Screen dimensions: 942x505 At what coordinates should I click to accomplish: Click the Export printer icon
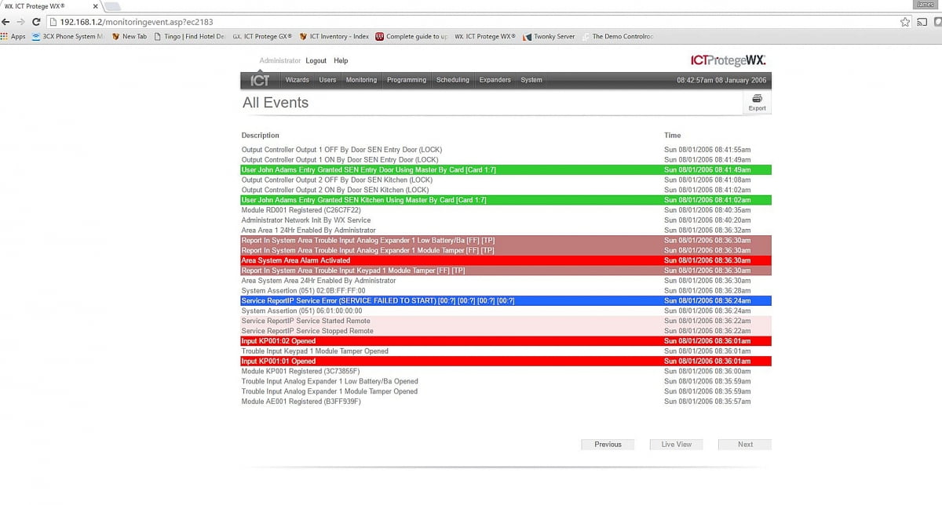coord(757,99)
